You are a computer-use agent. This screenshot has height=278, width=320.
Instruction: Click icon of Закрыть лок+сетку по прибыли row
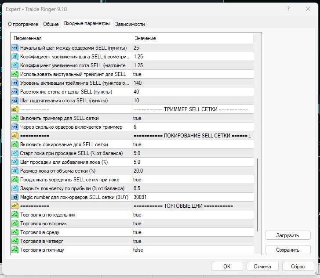(x=15, y=188)
